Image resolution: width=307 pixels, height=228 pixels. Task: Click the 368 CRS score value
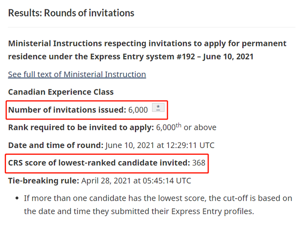coord(199,163)
